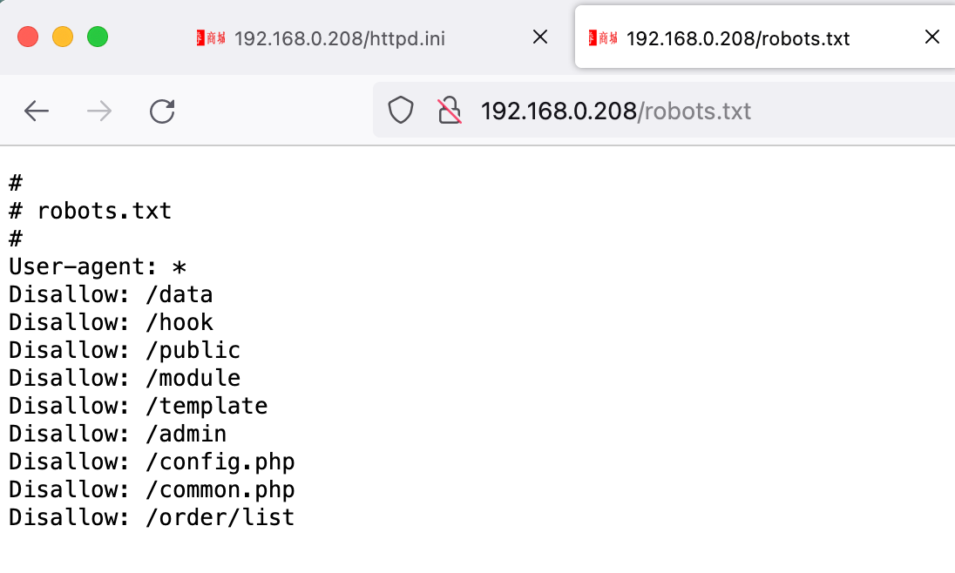Viewport: 955px width, 573px height.
Task: Select the 192.168.0.208/robots.txt tab
Action: click(x=737, y=38)
